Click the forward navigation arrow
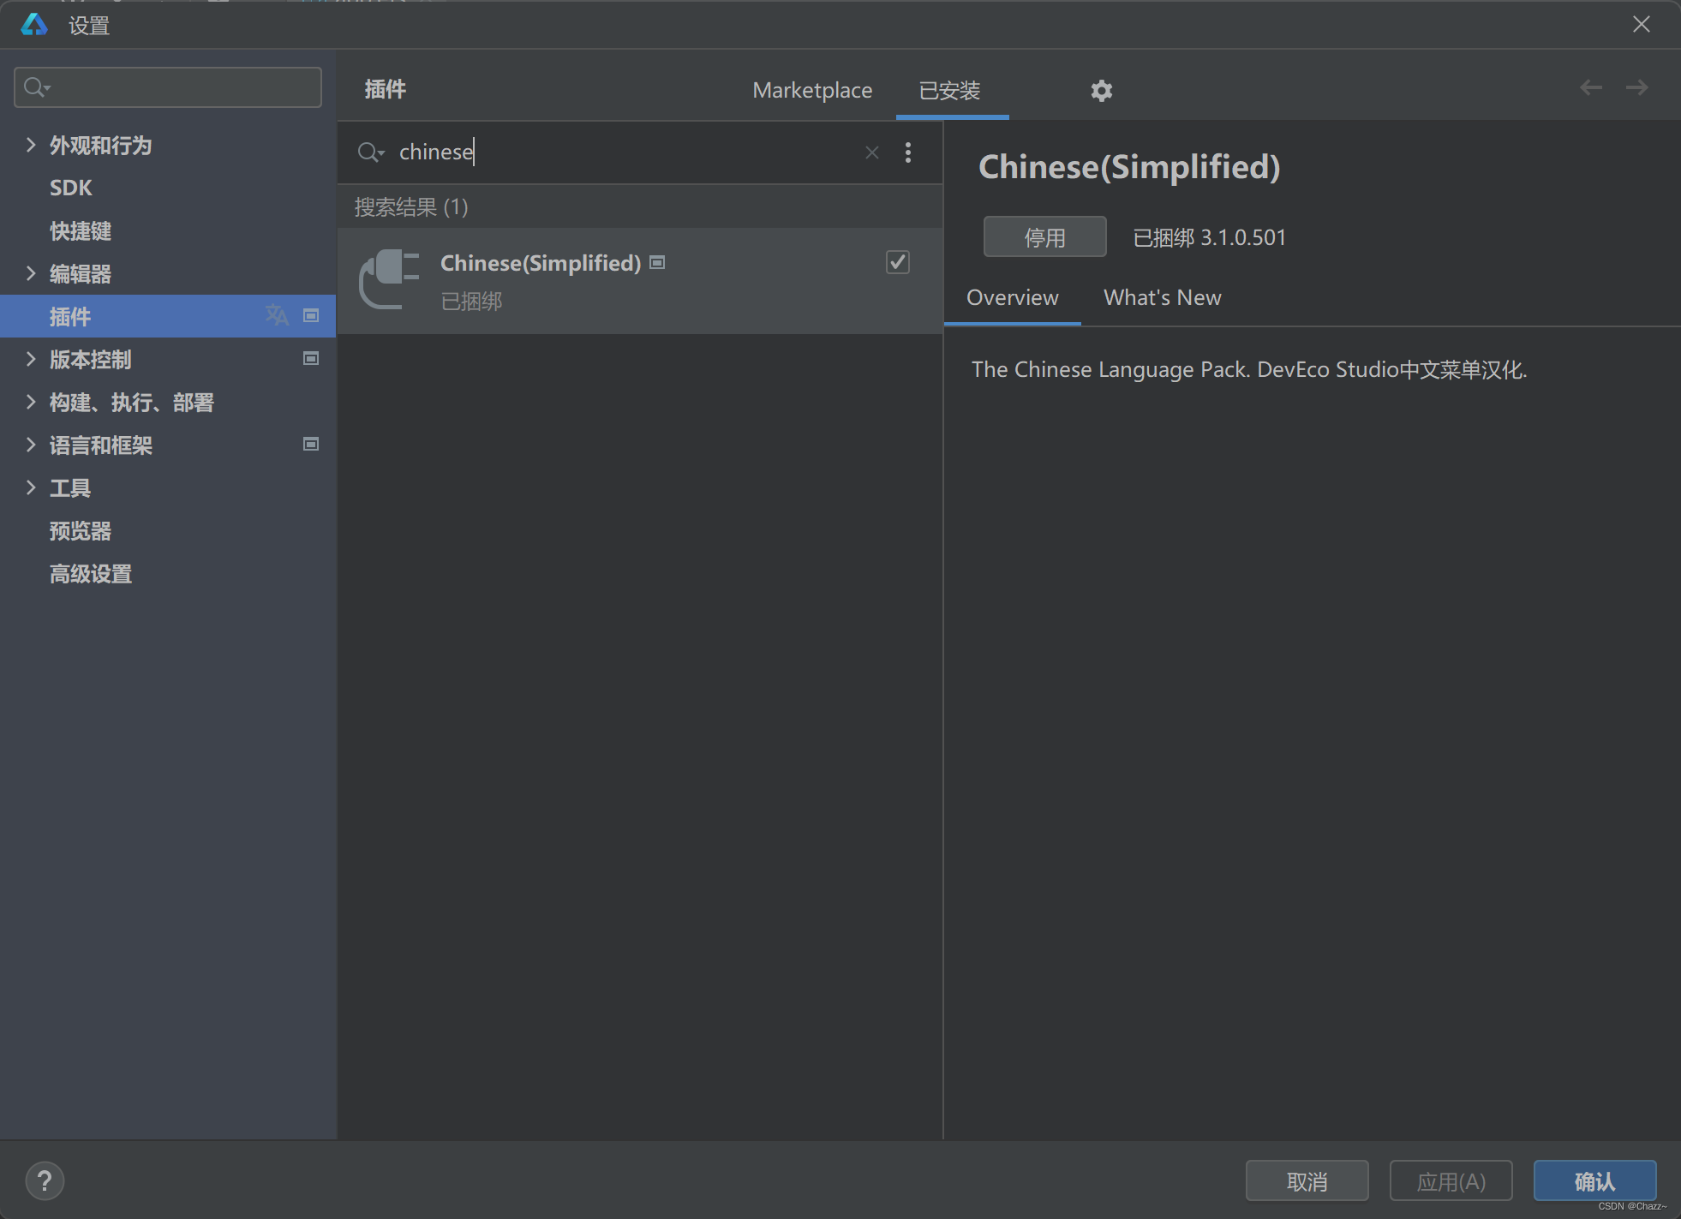This screenshot has width=1681, height=1219. pos(1637,87)
